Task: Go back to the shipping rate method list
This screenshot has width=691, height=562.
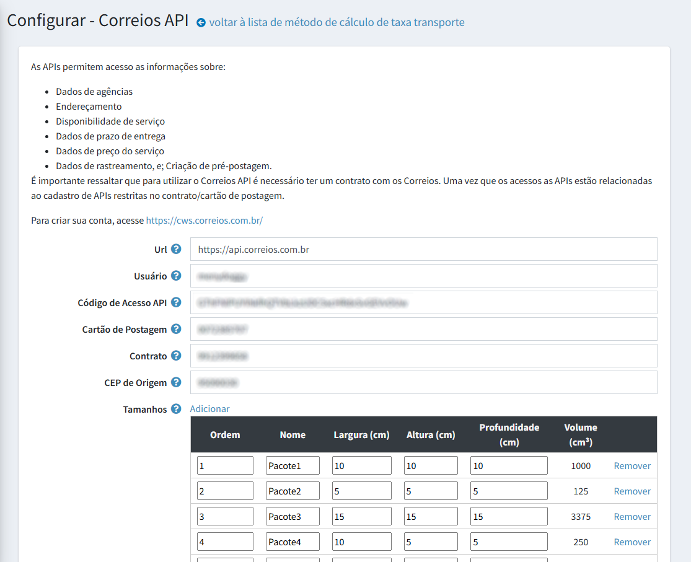Action: pyautogui.click(x=337, y=22)
